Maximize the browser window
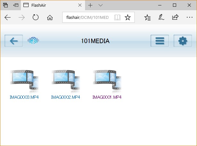 [175, 5]
